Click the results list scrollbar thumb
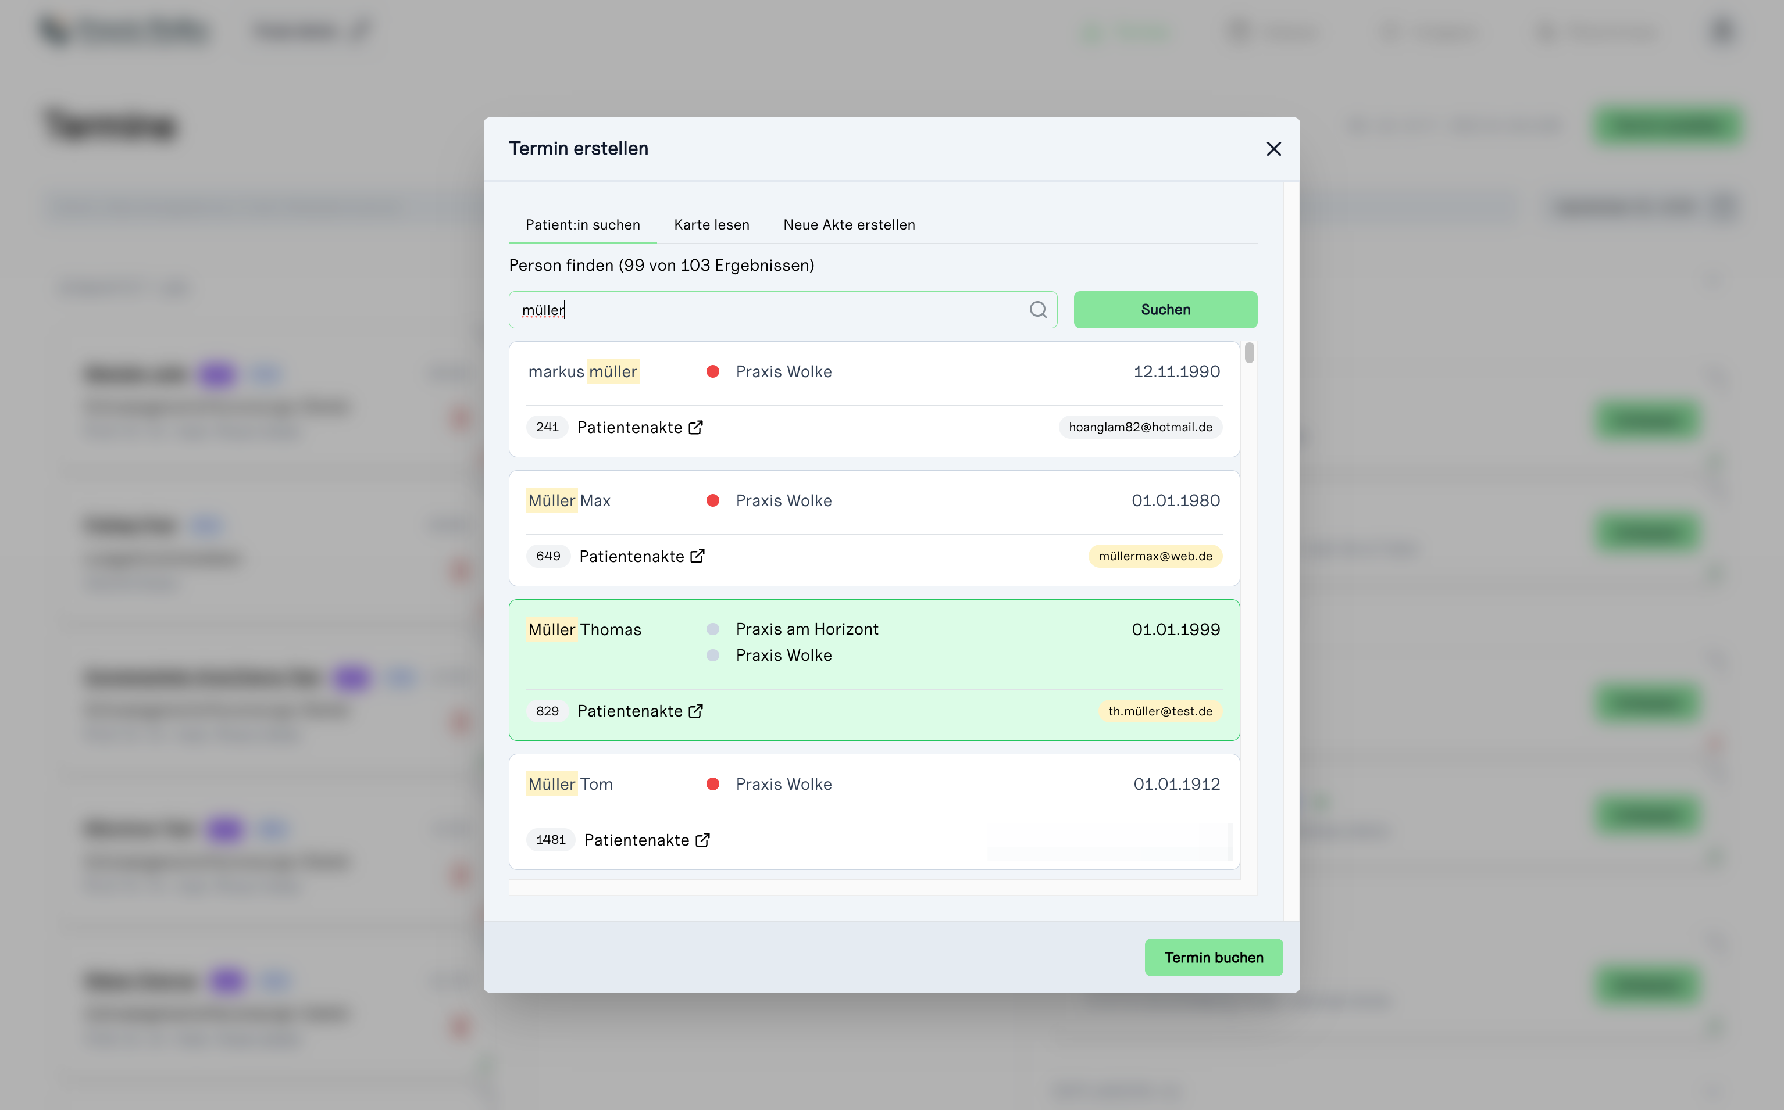1784x1110 pixels. pos(1249,353)
